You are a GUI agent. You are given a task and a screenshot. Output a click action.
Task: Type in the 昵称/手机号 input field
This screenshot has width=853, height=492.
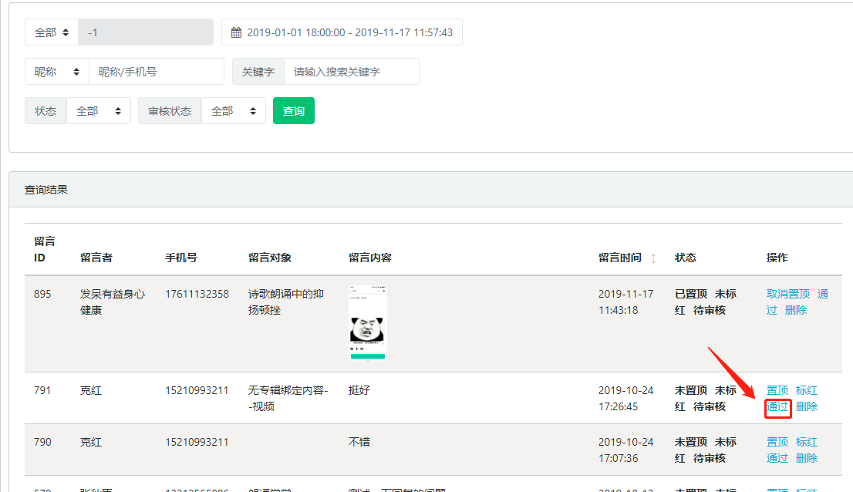tap(157, 72)
